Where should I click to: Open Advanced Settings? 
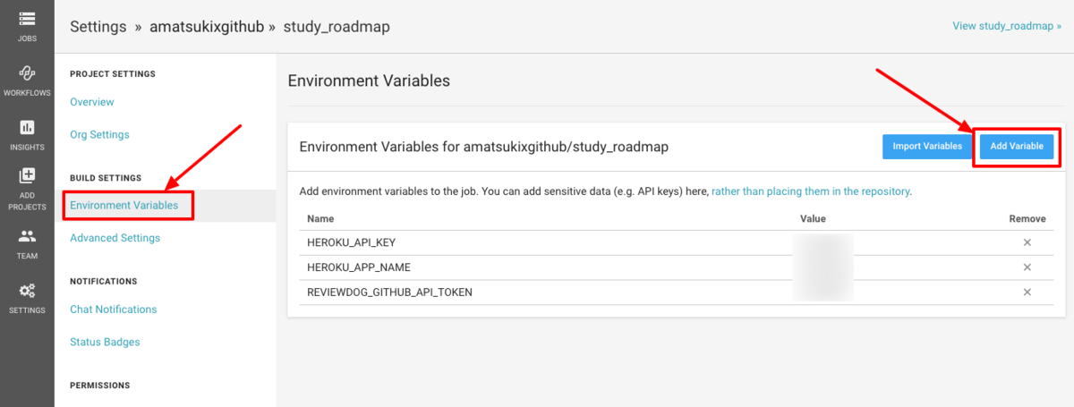point(115,238)
